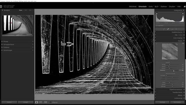Adjust the Radius sharpening slider

coord(169,66)
